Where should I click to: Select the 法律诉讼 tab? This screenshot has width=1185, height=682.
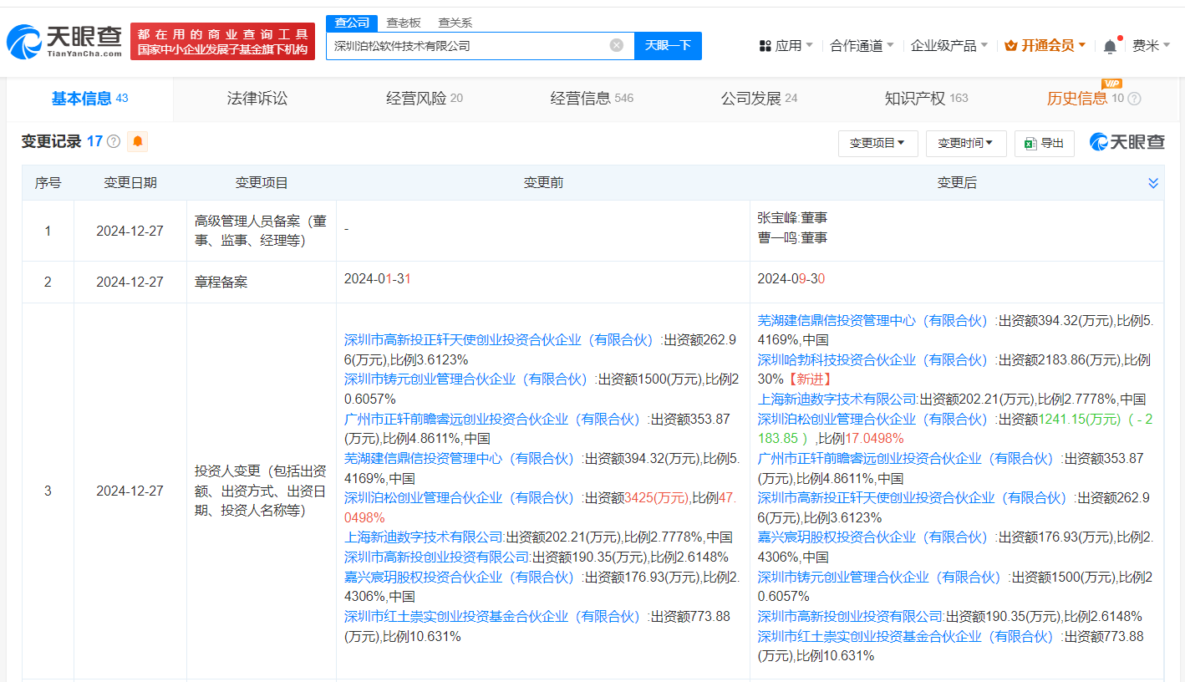click(257, 99)
